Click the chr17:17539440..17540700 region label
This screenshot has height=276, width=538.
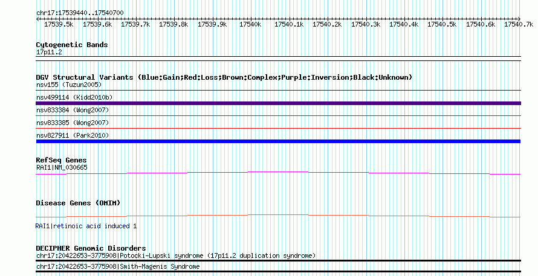click(80, 13)
